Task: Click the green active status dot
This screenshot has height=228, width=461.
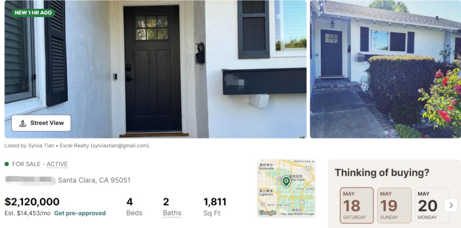Action: 7,164
